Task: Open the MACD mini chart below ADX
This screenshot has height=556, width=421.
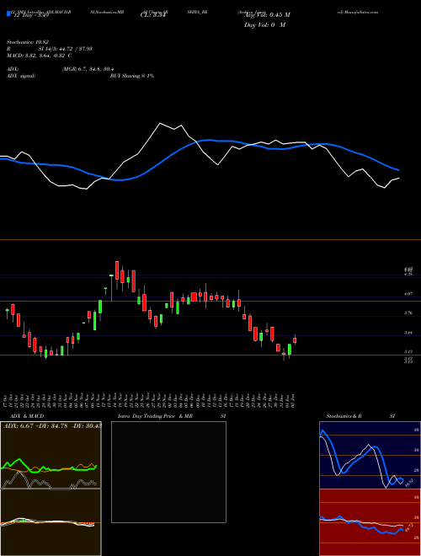Action: pos(51,522)
